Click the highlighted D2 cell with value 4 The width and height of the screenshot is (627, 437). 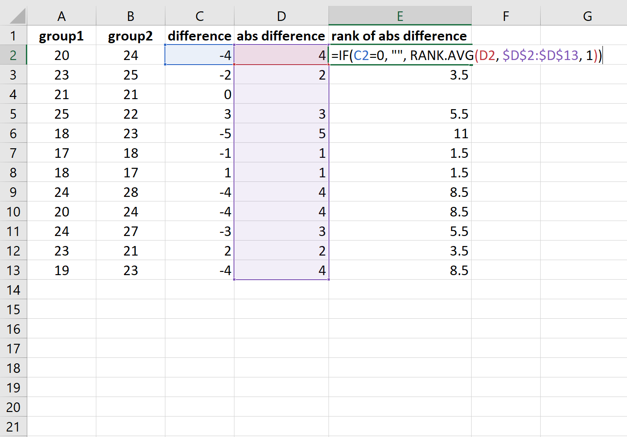(x=281, y=55)
